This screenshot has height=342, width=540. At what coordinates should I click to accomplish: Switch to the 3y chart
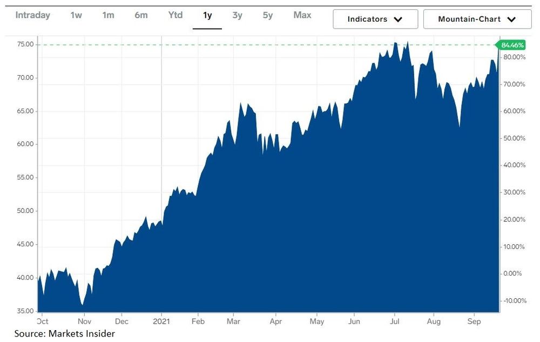(237, 16)
